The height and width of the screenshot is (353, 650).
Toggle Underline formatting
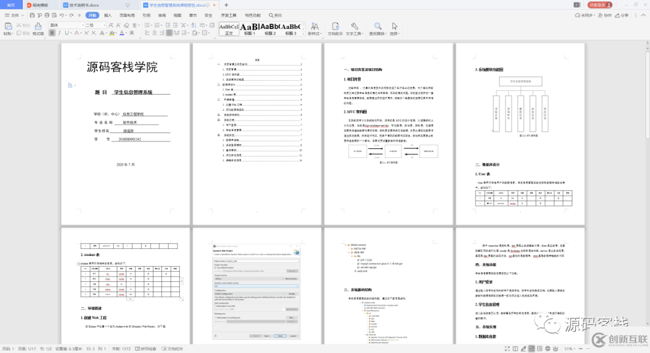point(67,33)
